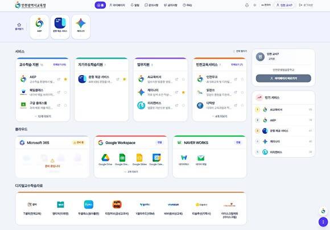The height and width of the screenshot is (230, 330).
Task: Expand 10 more items in 교수학습 지원 card
Action: (x=43, y=116)
